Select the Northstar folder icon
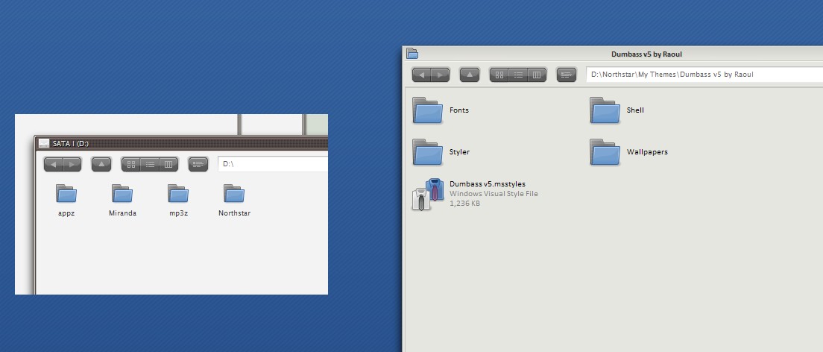 [234, 194]
